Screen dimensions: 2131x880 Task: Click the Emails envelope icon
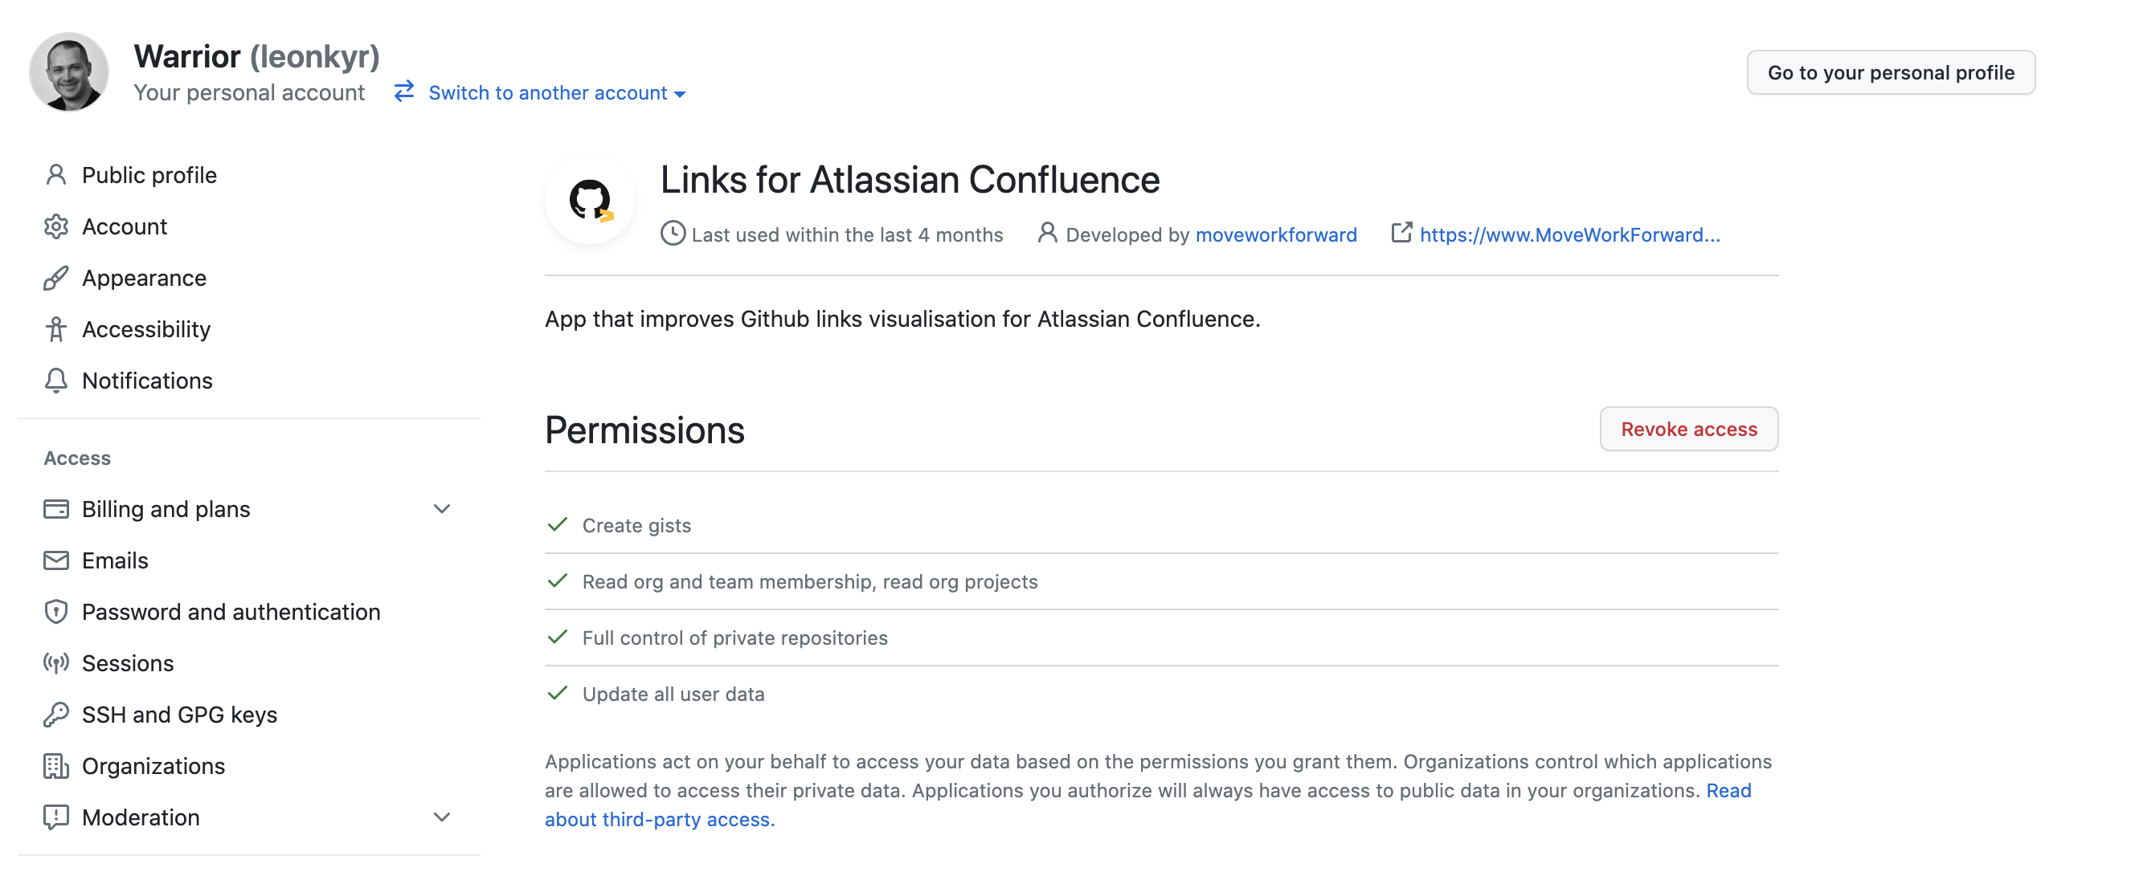[55, 561]
